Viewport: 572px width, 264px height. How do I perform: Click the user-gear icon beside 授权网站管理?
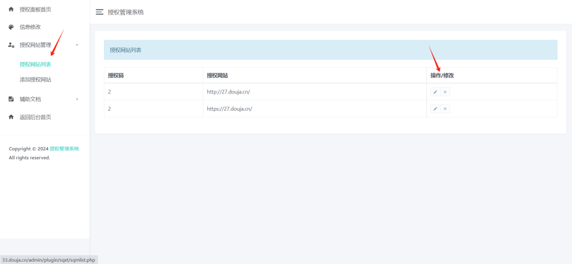pos(11,45)
